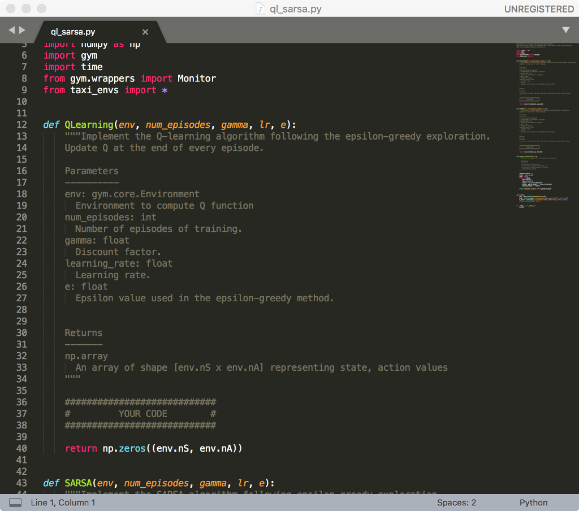This screenshot has width=579, height=511.
Task: Open the indentation dropdown from Spaces: 2
Action: point(456,503)
